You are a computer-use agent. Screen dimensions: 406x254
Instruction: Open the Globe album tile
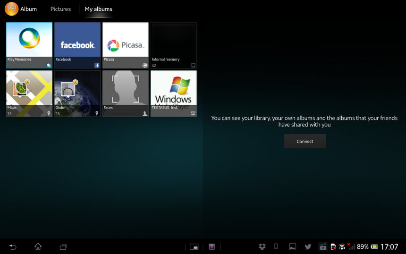[x=77, y=93]
